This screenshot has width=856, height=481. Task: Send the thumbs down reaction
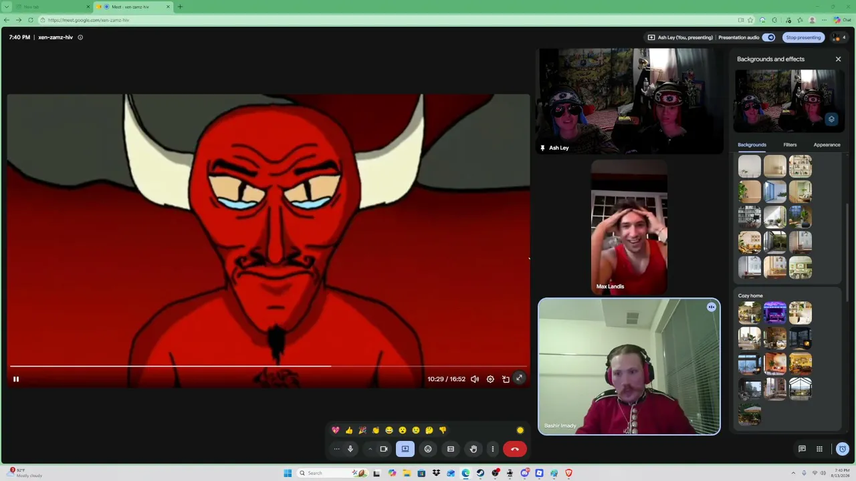(x=443, y=430)
